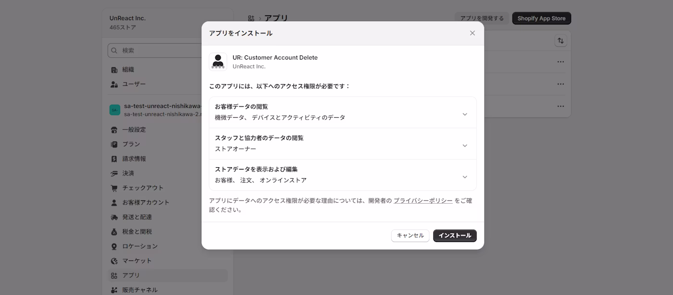Open 決済 settings
This screenshot has height=295, width=673.
(x=167, y=173)
